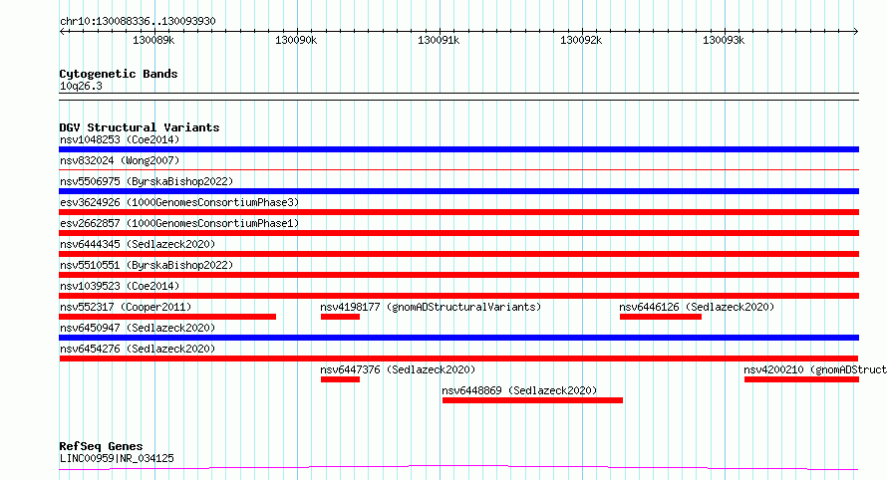Select the red bar under nsv6446126

click(661, 317)
